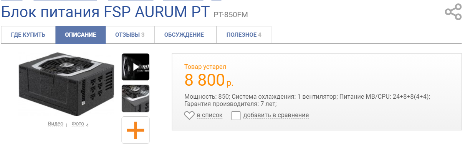This screenshot has width=465, height=153.
Task: Click the 'в список' link
Action: [x=209, y=115]
